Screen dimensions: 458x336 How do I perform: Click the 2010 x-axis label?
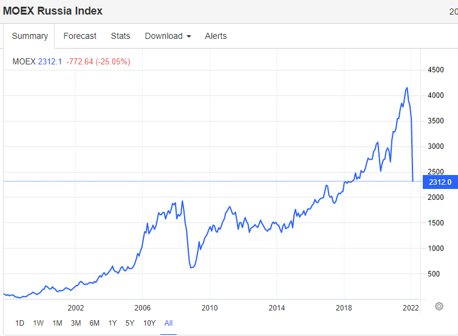(x=210, y=308)
